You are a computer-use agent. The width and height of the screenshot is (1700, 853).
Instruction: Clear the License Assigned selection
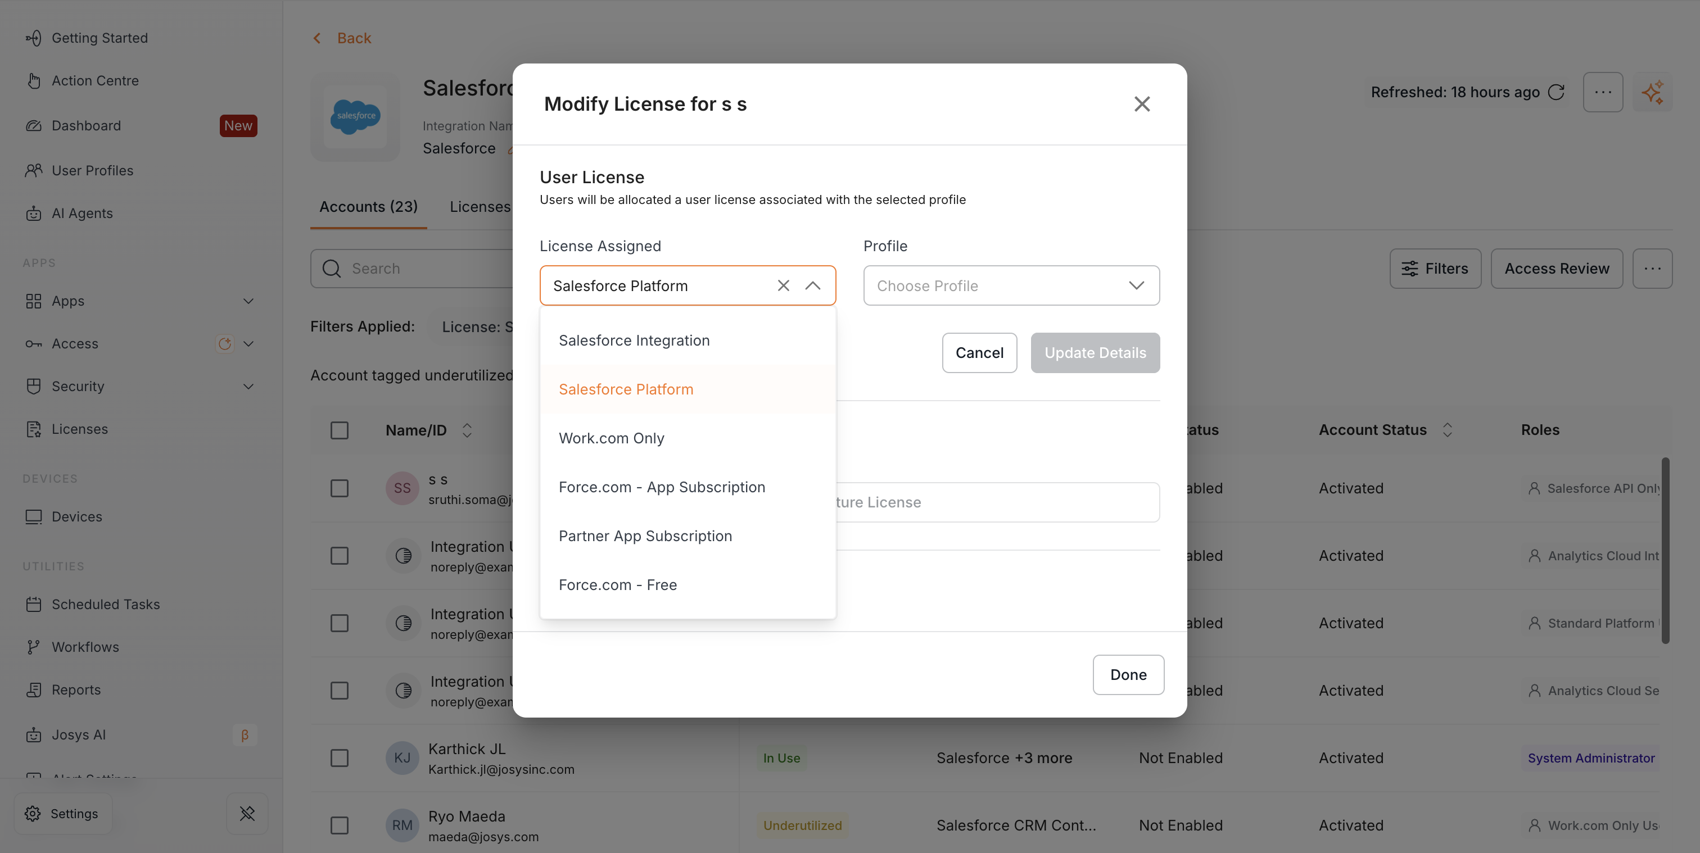[783, 285]
